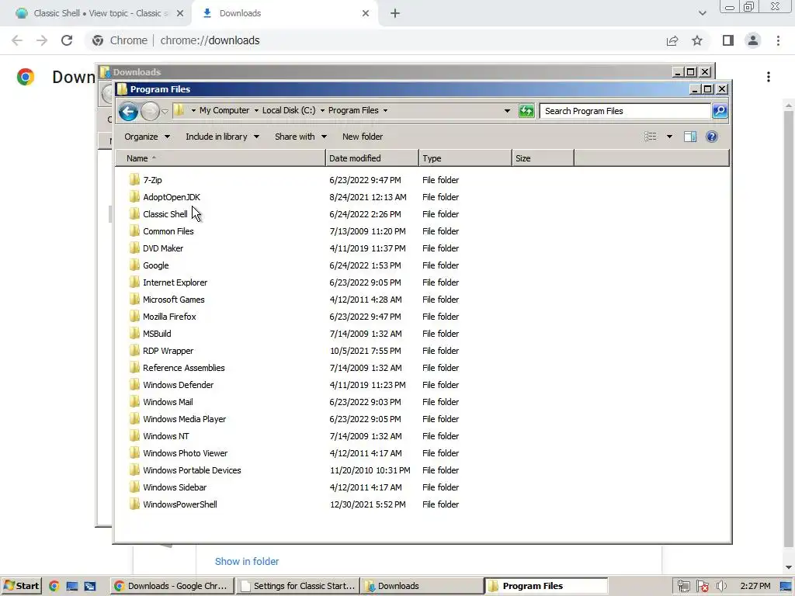Launch Chrome from taskbar quick launch icon
Screen dimensions: 795x596
pyautogui.click(x=54, y=586)
